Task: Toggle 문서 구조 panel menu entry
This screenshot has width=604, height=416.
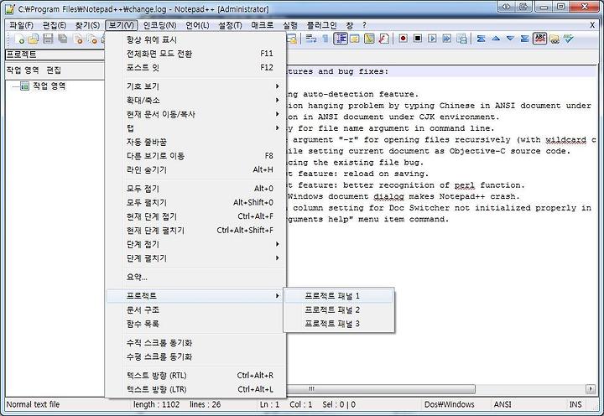Action: point(195,309)
